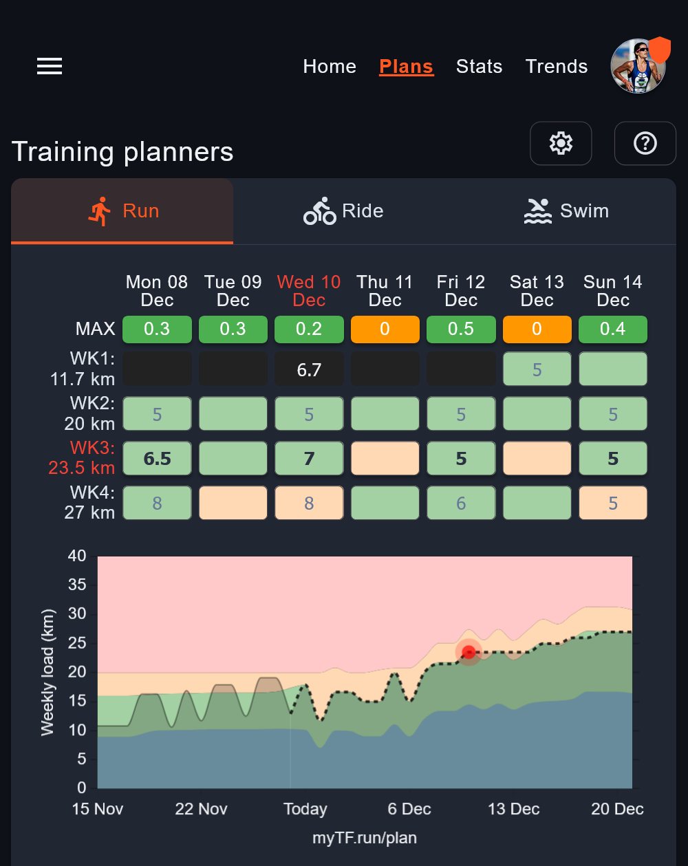Toggle WK1 Sunday empty green cell

point(613,369)
